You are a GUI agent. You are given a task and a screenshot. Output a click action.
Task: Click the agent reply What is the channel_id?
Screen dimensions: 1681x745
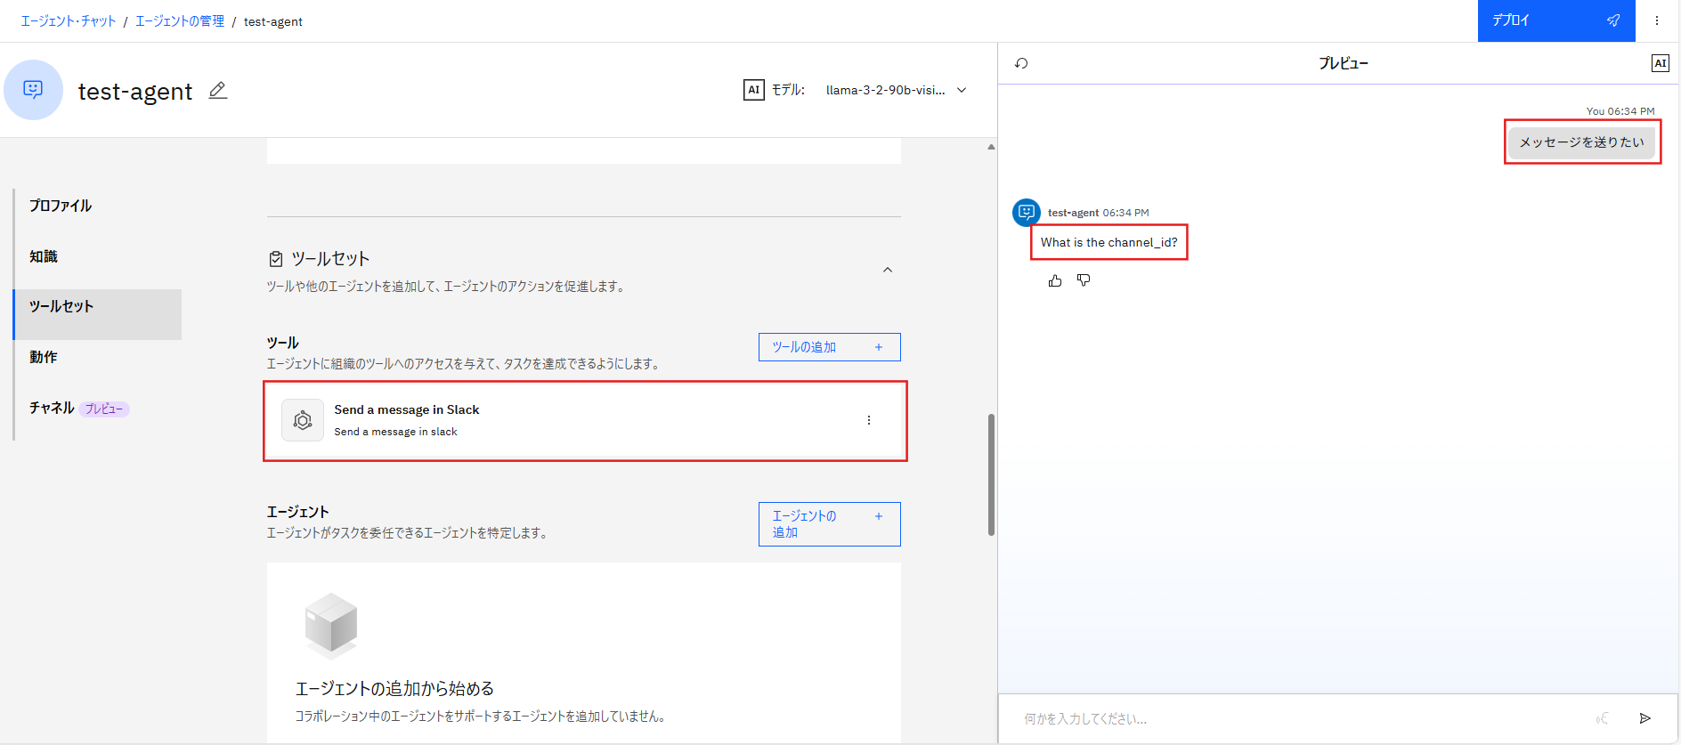[x=1108, y=242]
